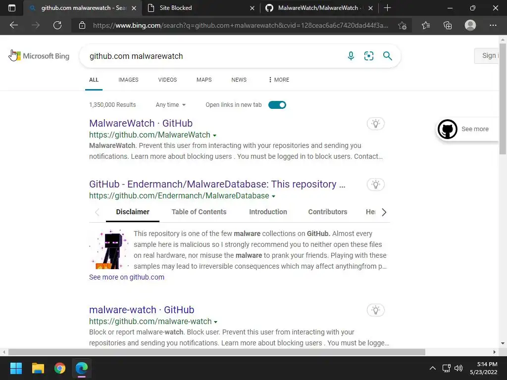Open the Edge Settings and more ellipsis menu
This screenshot has height=380, width=507.
point(493,25)
